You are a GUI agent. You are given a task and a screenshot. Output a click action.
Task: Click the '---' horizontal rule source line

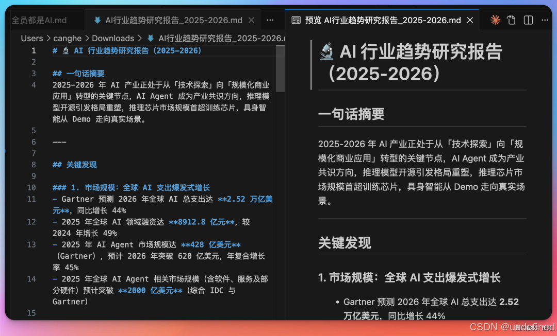click(59, 142)
